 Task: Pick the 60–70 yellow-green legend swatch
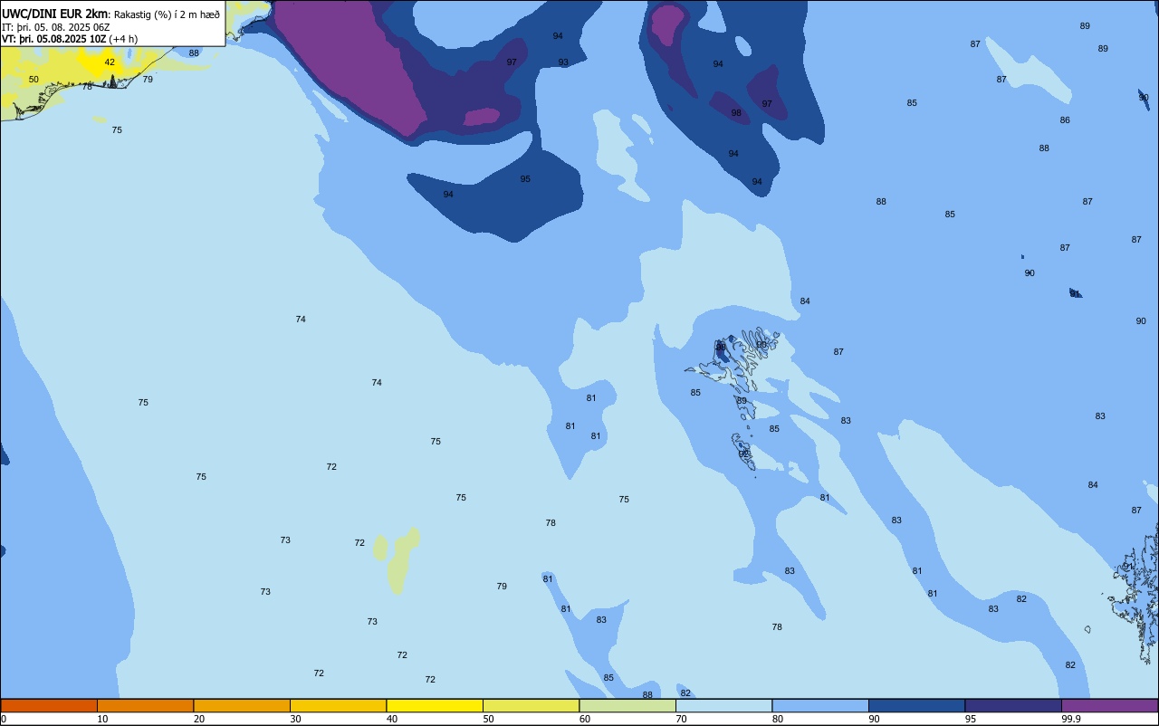[627, 705]
